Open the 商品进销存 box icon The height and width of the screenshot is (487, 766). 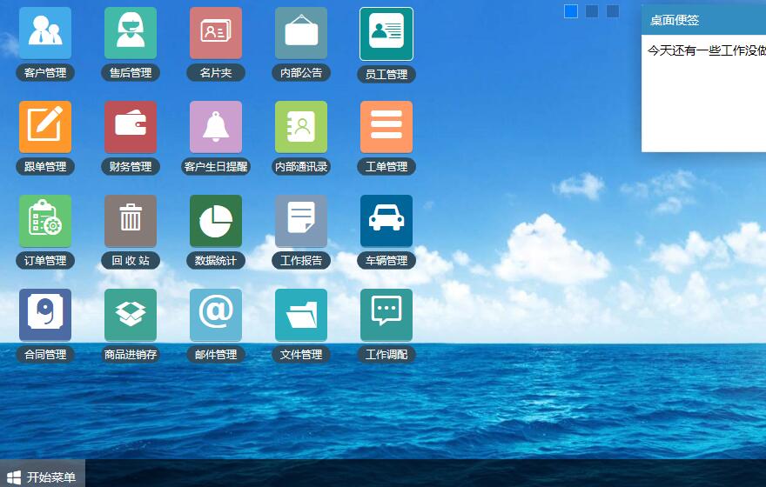click(x=131, y=315)
